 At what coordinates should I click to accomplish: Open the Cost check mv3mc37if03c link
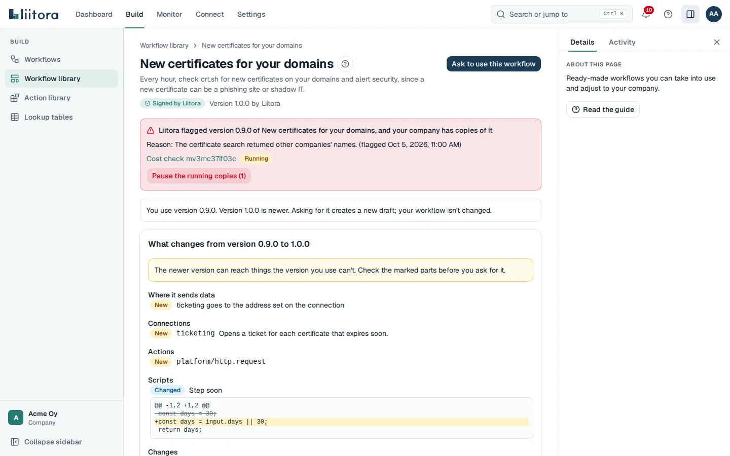[x=191, y=159]
